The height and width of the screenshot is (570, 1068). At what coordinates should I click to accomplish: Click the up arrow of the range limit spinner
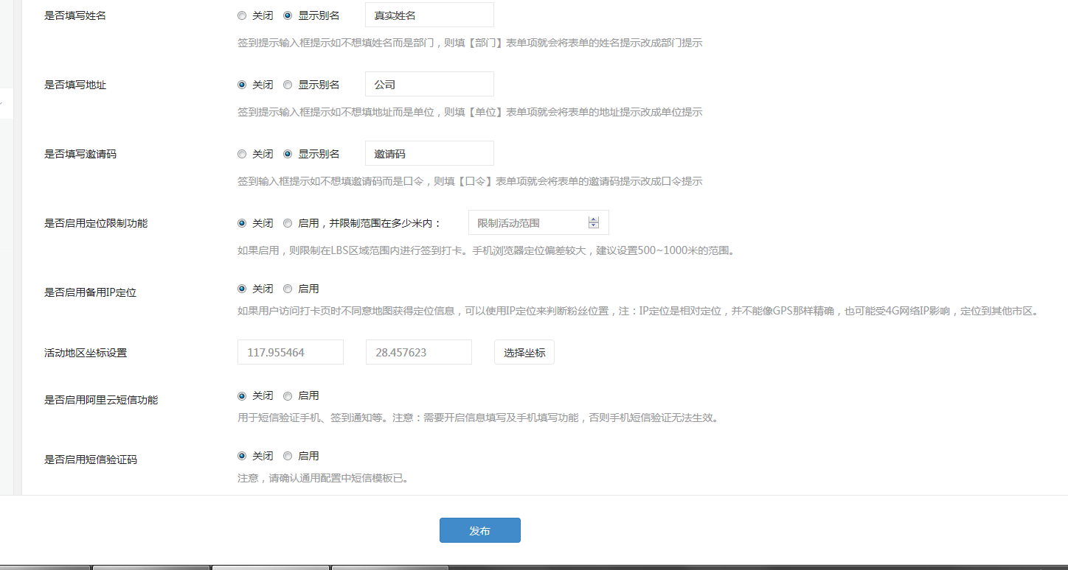click(594, 219)
